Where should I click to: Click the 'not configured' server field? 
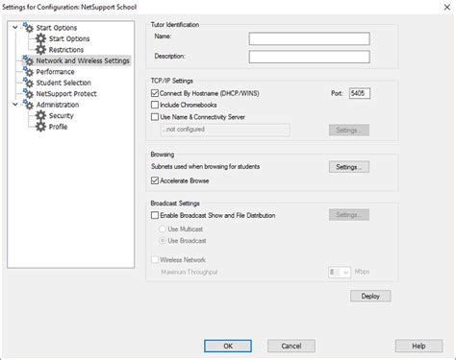click(225, 130)
